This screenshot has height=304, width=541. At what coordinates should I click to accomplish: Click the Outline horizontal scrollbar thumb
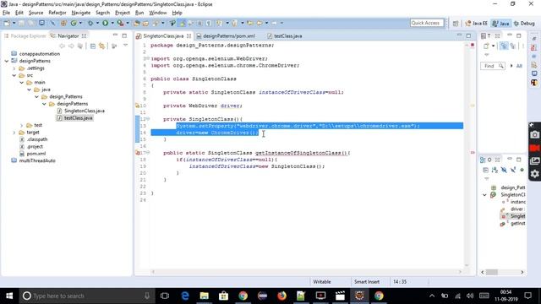[x=492, y=272]
